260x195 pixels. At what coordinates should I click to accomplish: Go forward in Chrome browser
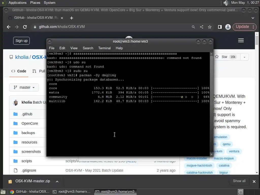coord(17,27)
